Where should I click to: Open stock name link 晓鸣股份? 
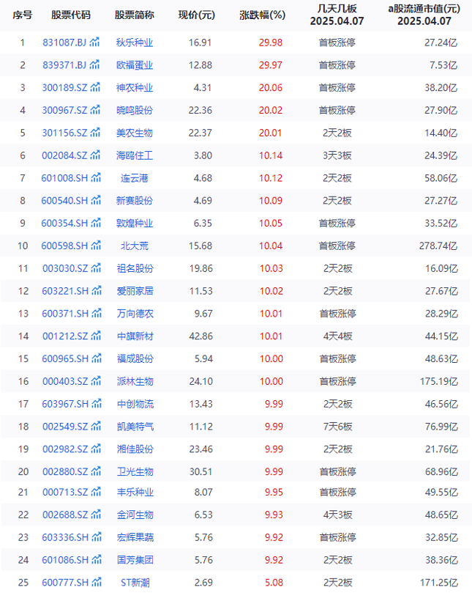click(x=135, y=111)
